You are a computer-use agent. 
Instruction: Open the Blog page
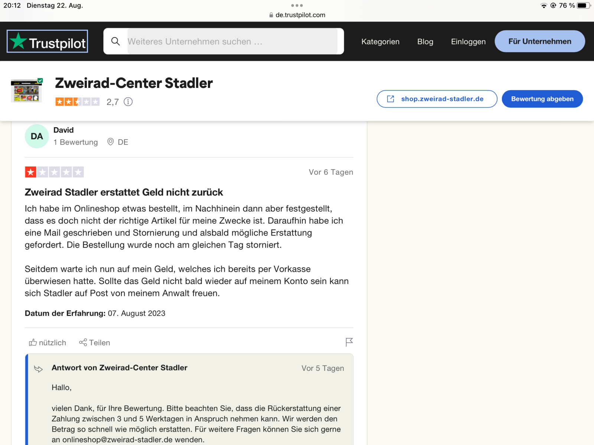425,42
